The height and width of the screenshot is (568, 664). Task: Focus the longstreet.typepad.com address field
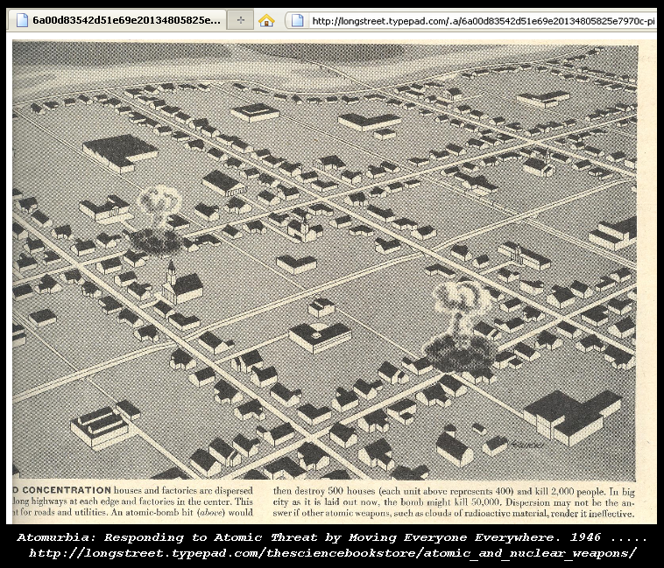click(482, 21)
